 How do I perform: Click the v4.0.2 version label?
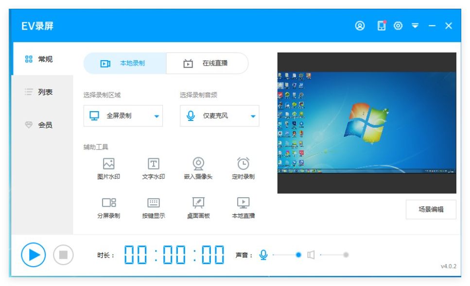pyautogui.click(x=449, y=266)
